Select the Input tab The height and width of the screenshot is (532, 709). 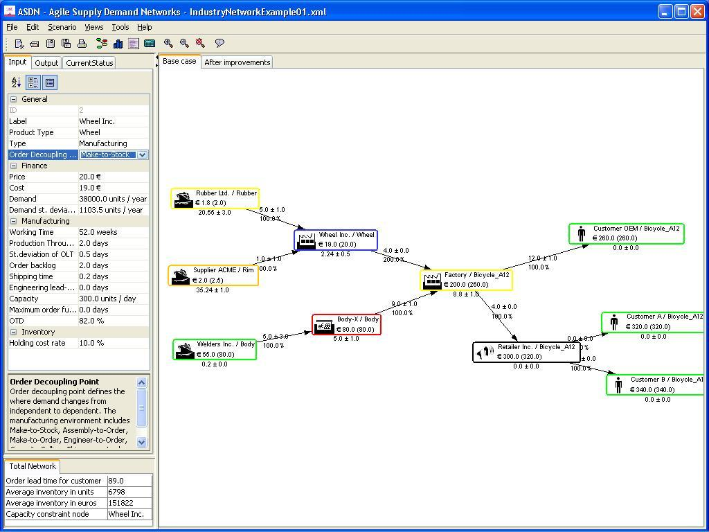[x=17, y=62]
